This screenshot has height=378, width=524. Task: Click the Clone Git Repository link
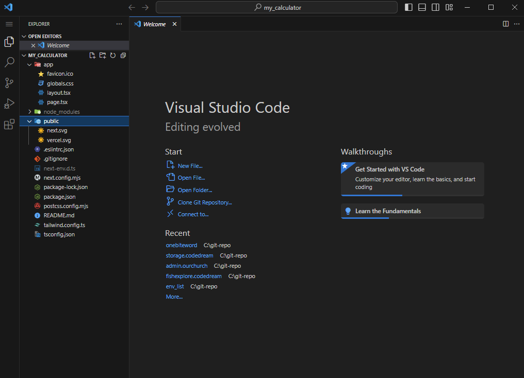205,202
